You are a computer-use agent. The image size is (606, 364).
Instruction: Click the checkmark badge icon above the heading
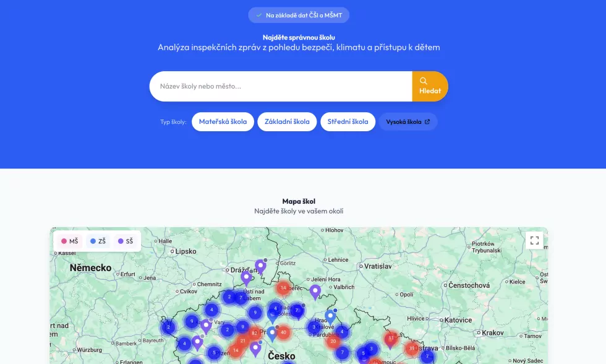coord(258,15)
